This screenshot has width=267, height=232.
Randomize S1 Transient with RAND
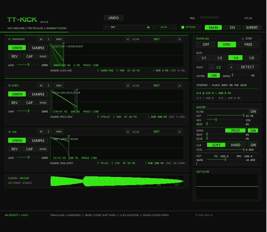pos(43,56)
